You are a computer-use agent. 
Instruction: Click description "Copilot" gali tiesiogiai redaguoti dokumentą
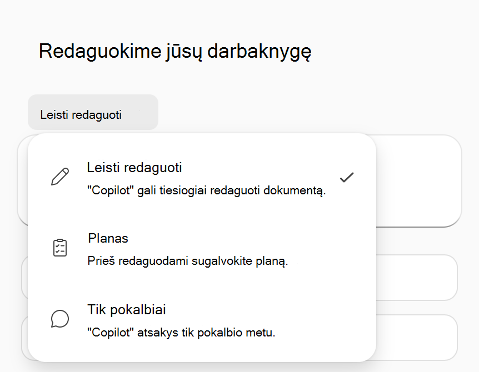[x=207, y=190]
